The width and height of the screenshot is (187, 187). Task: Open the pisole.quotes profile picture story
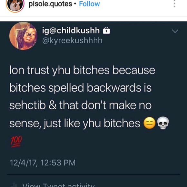coord(15,5)
